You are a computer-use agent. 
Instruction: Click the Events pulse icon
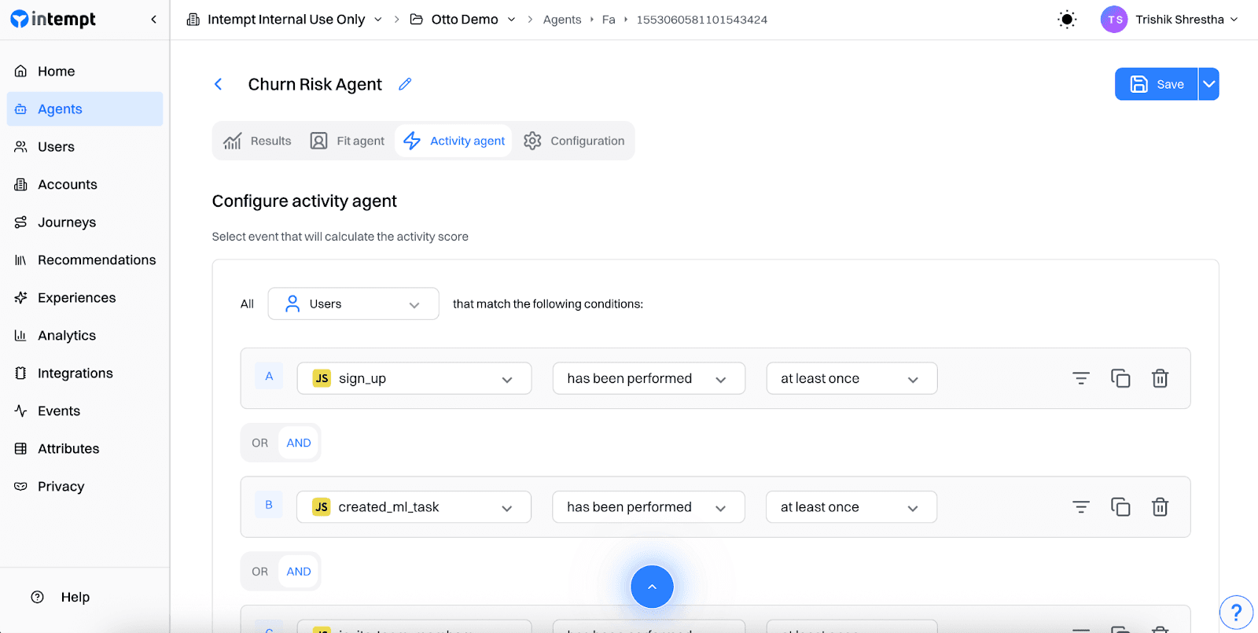21,411
